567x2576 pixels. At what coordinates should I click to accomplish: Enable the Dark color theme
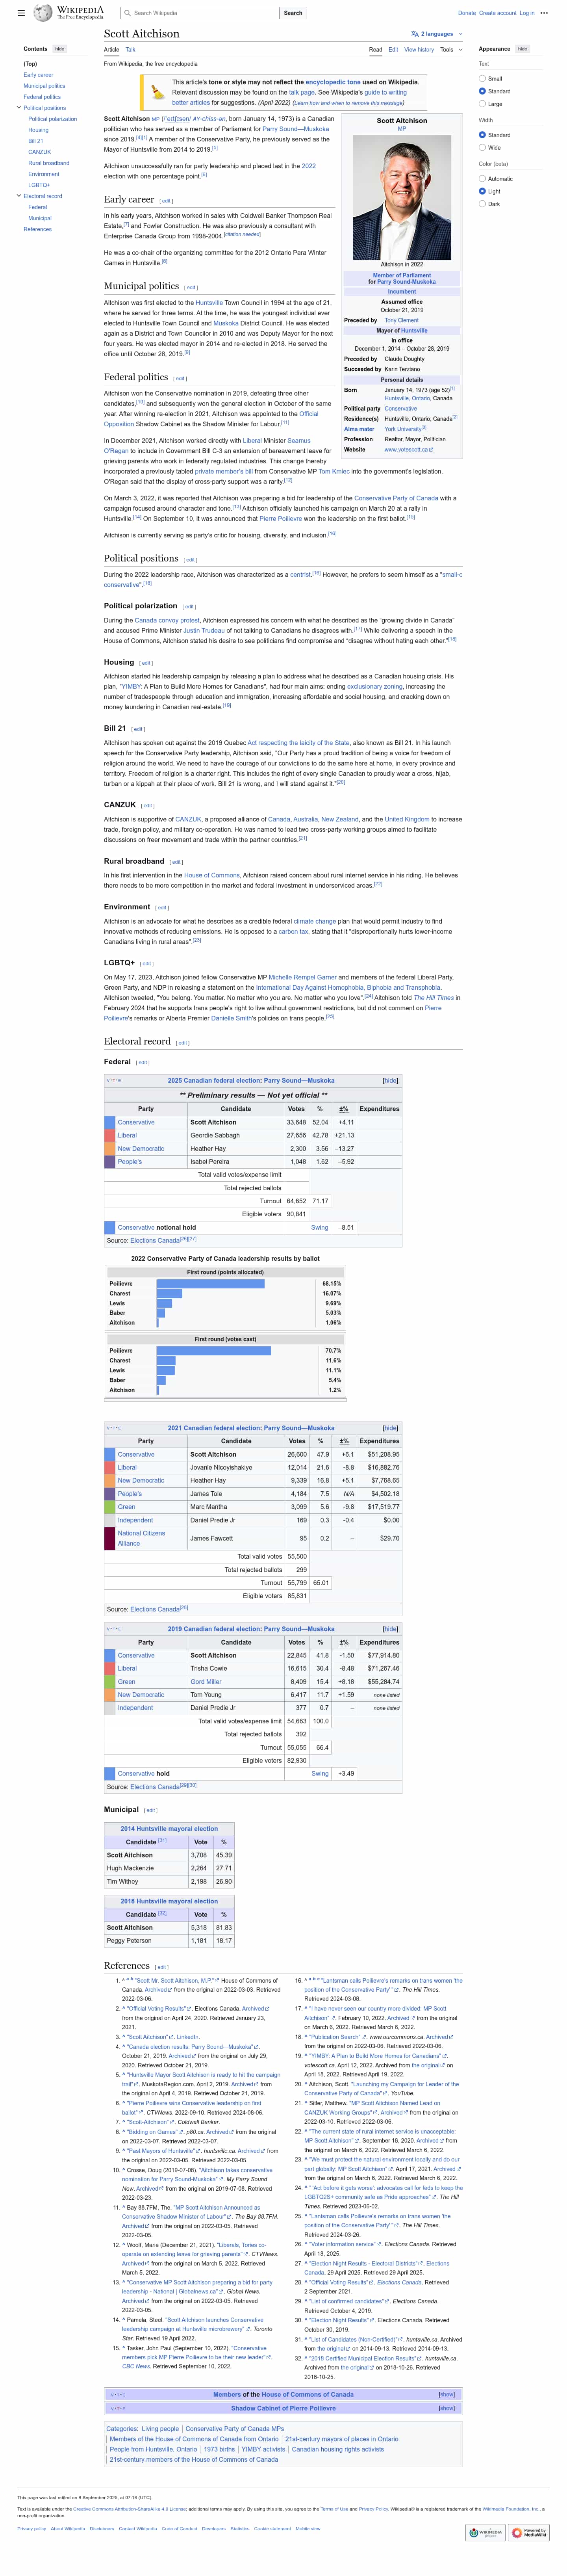click(x=482, y=204)
